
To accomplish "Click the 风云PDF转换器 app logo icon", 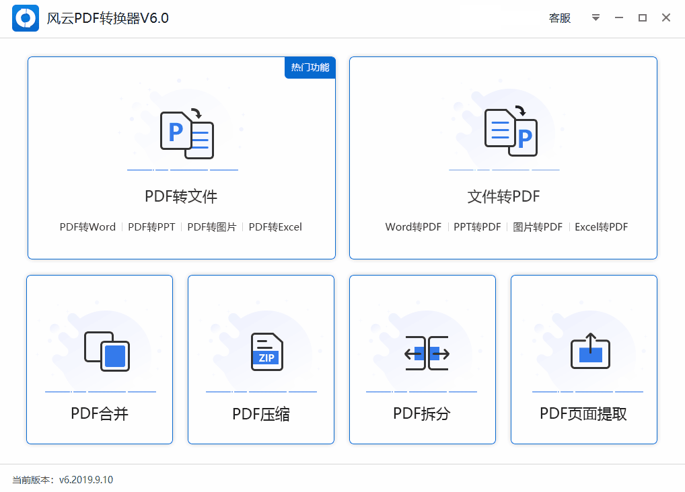I will click(26, 18).
